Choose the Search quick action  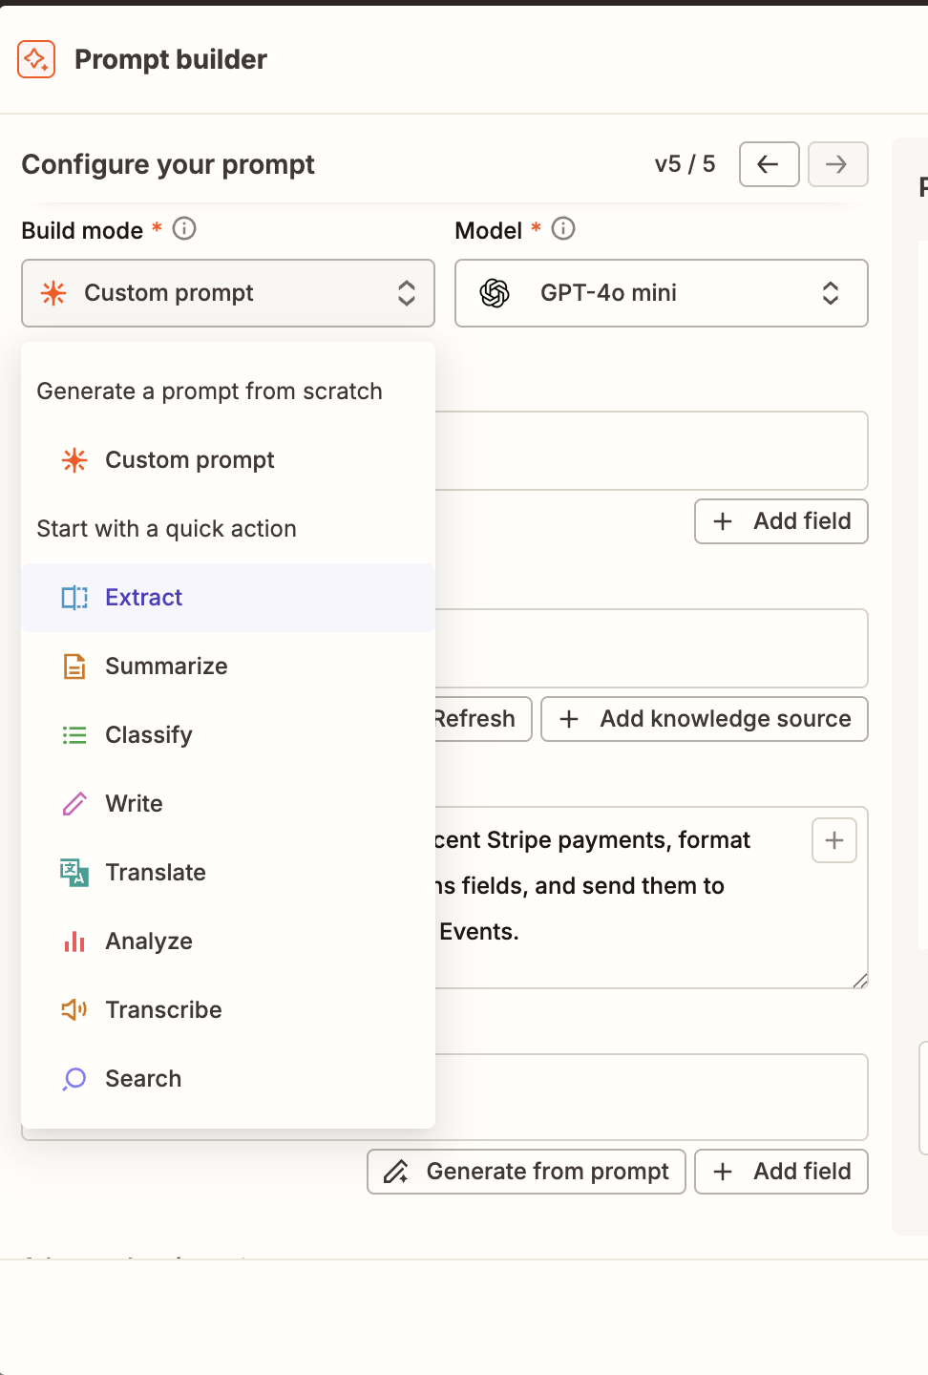228,1079
